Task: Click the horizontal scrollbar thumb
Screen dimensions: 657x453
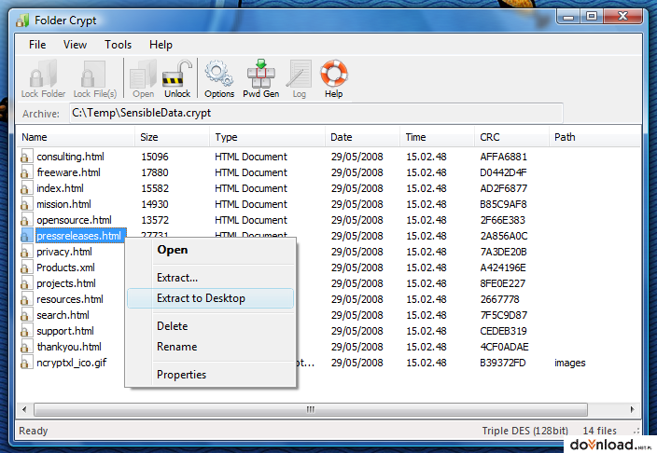Action: (x=311, y=409)
